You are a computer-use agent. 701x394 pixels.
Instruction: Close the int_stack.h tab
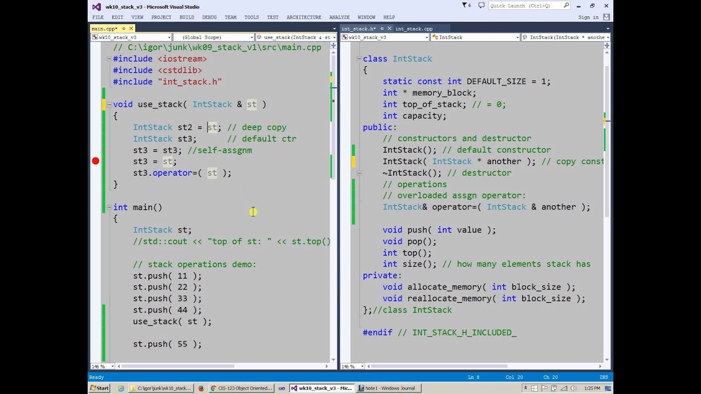pyautogui.click(x=389, y=28)
